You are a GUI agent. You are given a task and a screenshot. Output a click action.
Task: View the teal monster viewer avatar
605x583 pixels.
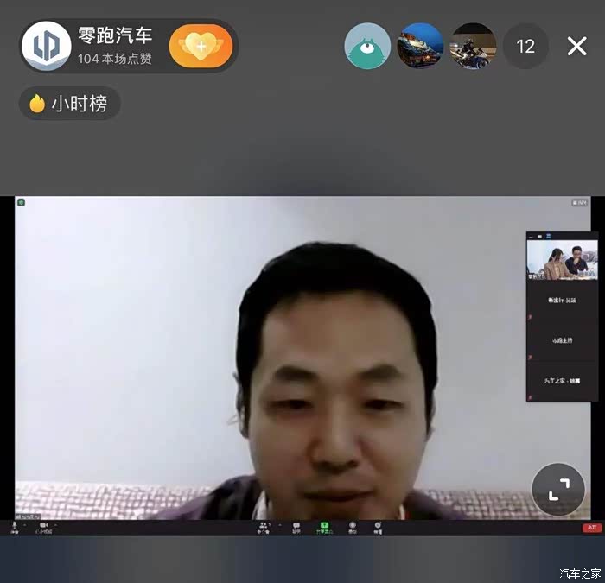pyautogui.click(x=367, y=46)
